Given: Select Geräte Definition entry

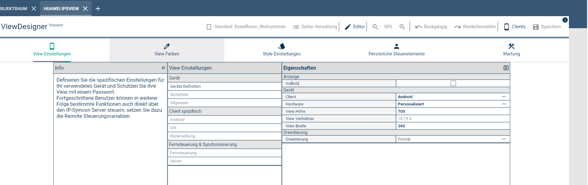Looking at the screenshot, I should [225, 86].
